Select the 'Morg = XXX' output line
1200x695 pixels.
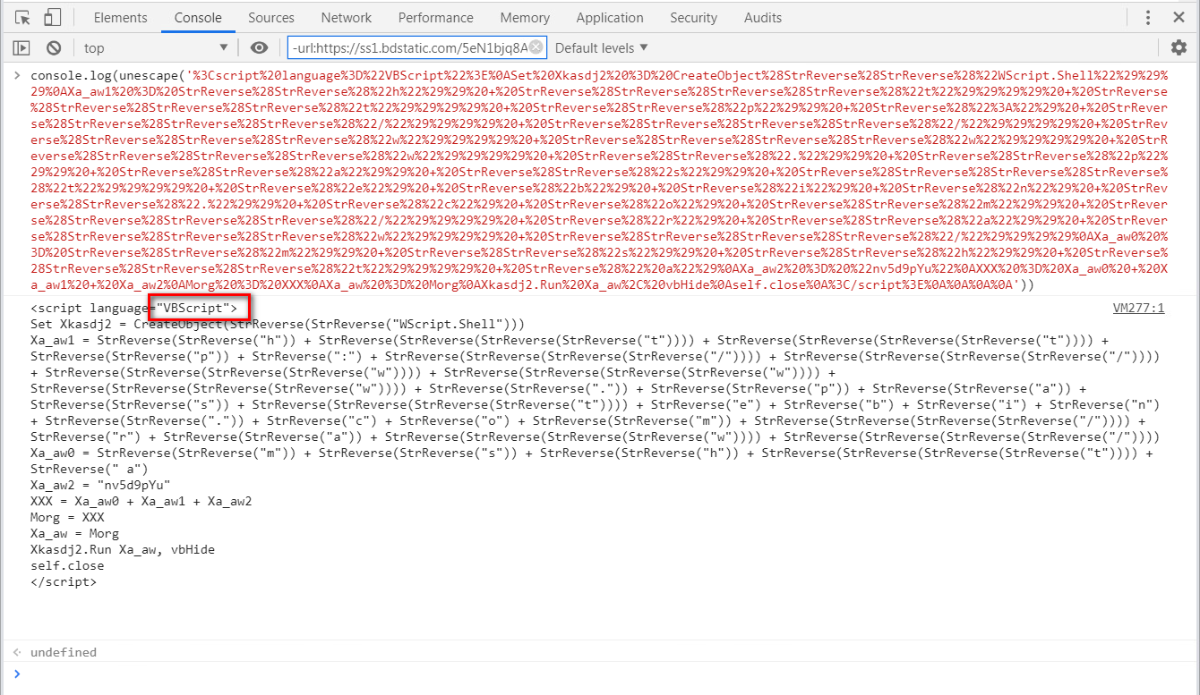tap(67, 517)
